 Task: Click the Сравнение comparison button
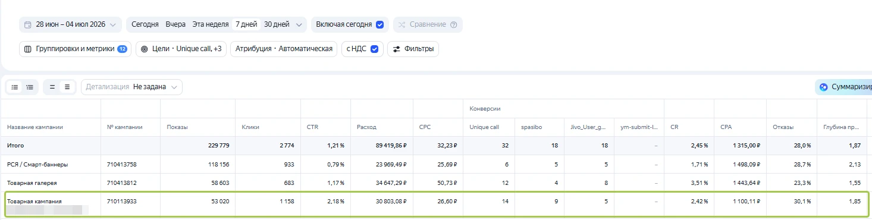[422, 24]
